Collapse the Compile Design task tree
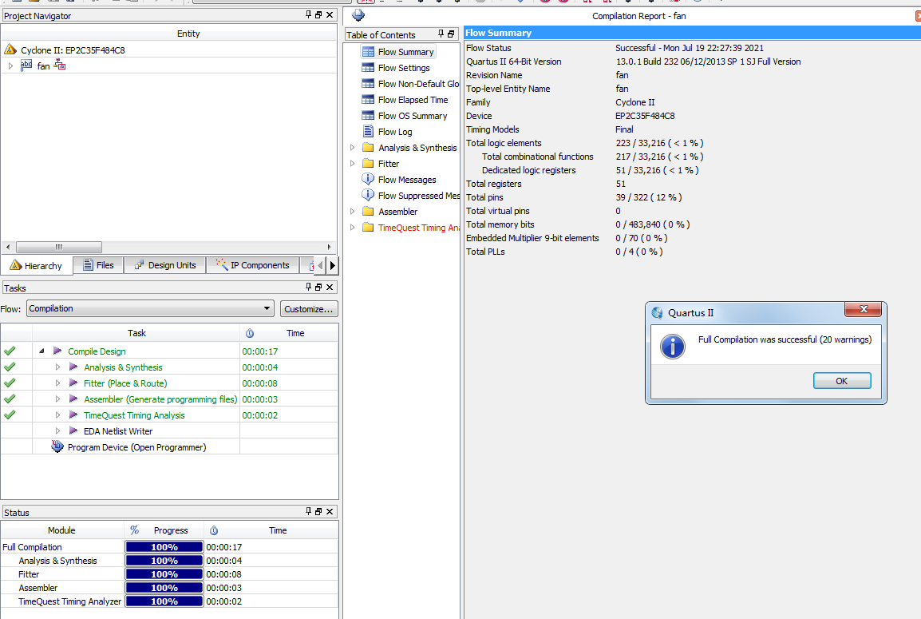 42,351
